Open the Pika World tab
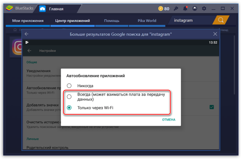 pos(147,21)
